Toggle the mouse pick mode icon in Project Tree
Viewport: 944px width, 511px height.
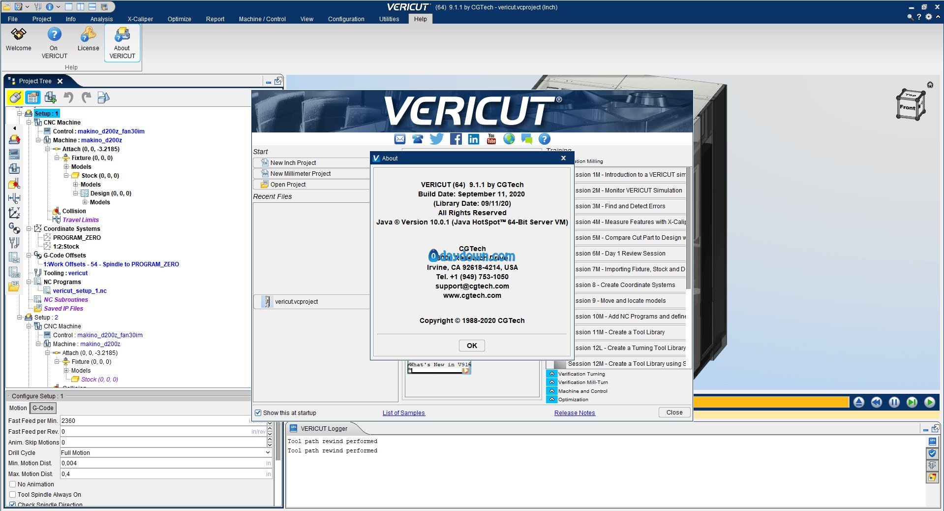(x=15, y=97)
